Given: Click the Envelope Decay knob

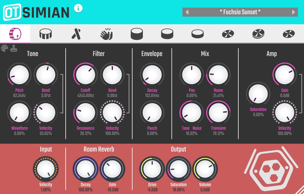Looking at the screenshot, I should click(152, 75).
